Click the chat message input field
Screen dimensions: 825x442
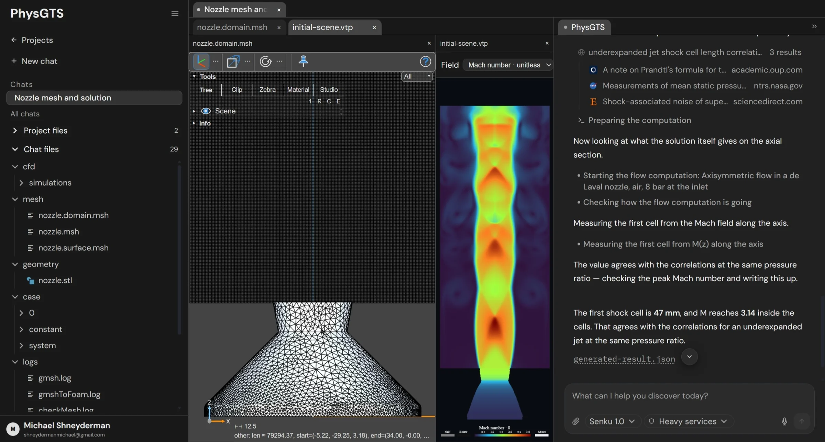(x=689, y=396)
